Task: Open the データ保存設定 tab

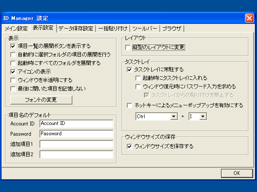Action: coord(76,29)
